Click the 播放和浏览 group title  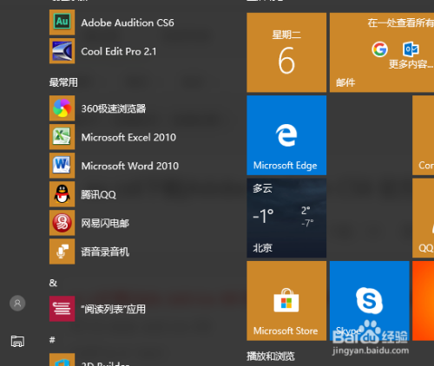coord(271,356)
